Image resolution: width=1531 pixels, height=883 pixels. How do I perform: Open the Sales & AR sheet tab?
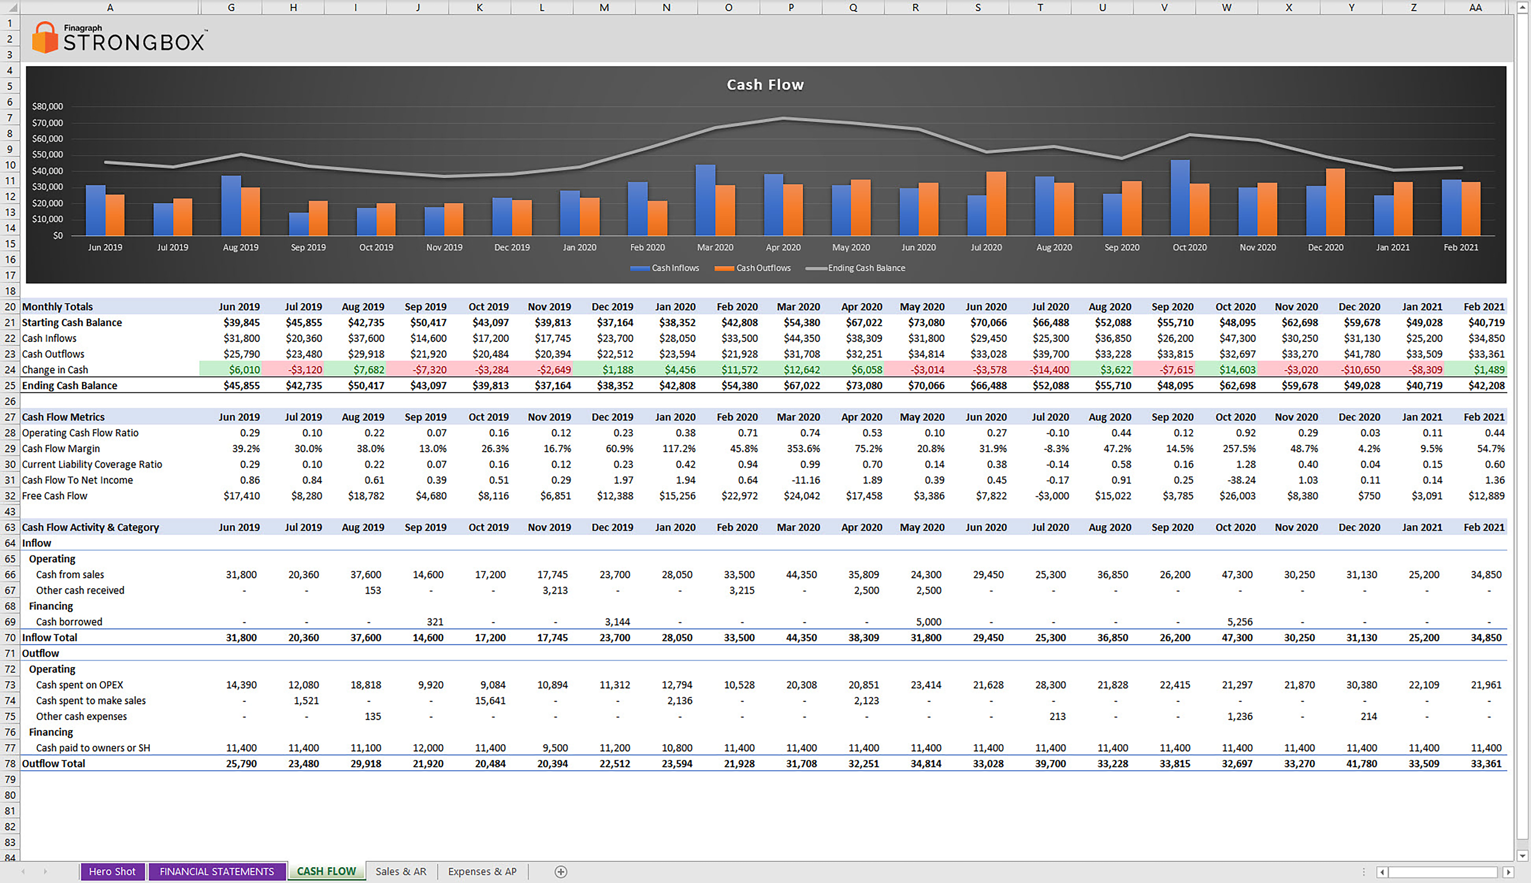[x=400, y=871]
